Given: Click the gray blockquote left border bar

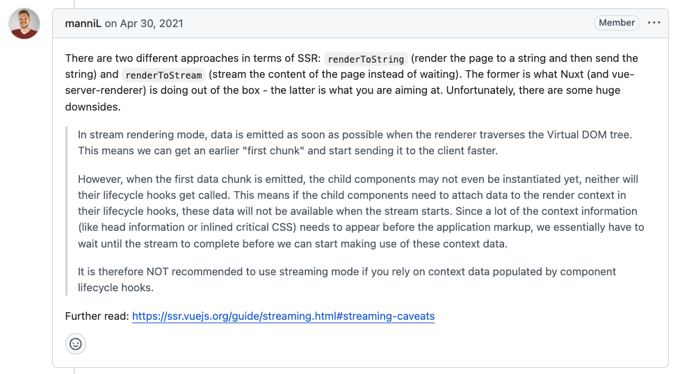Looking at the screenshot, I should pyautogui.click(x=66, y=211).
